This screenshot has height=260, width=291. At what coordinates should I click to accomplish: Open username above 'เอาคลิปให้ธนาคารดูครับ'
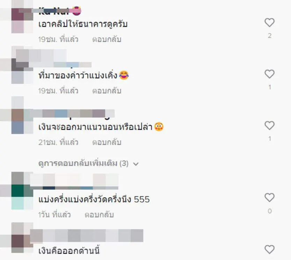pos(60,11)
